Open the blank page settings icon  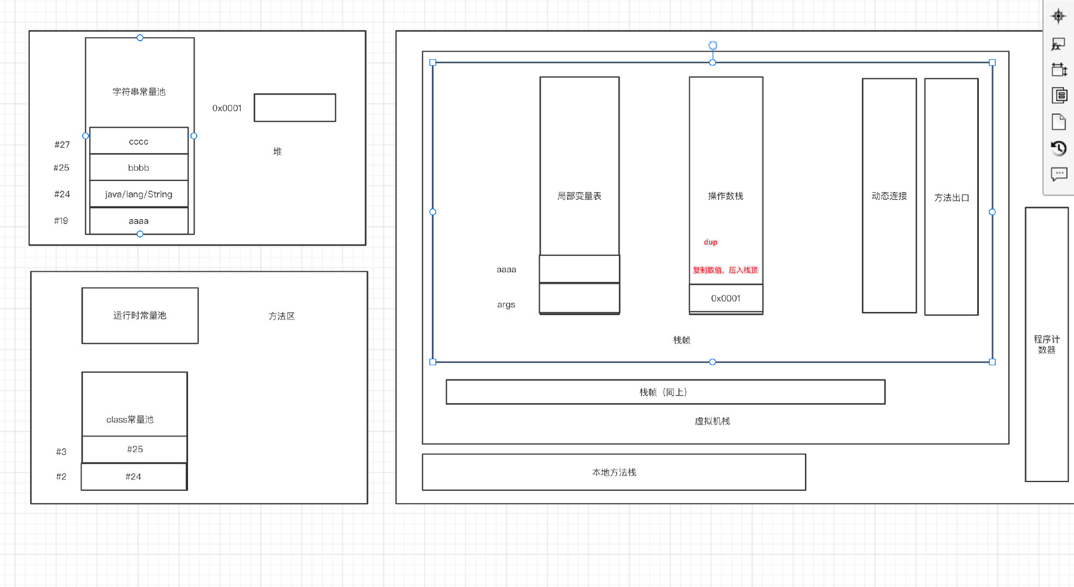(x=1059, y=122)
